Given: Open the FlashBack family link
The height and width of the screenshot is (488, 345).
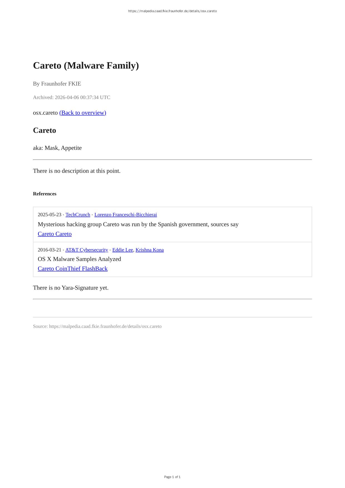Looking at the screenshot, I should pos(95,268).
